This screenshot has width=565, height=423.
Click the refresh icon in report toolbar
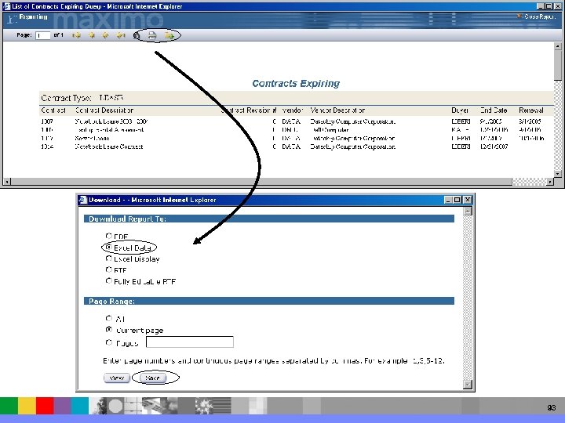tap(137, 35)
